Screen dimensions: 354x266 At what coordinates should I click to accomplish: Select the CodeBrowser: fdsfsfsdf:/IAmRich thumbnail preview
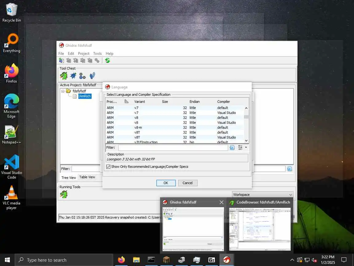coord(260,229)
